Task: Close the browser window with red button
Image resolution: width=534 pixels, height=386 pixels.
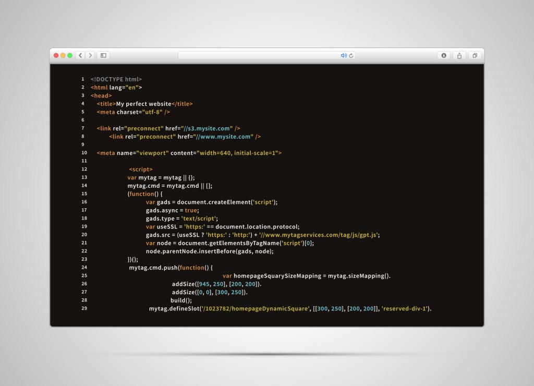Action: click(56, 55)
